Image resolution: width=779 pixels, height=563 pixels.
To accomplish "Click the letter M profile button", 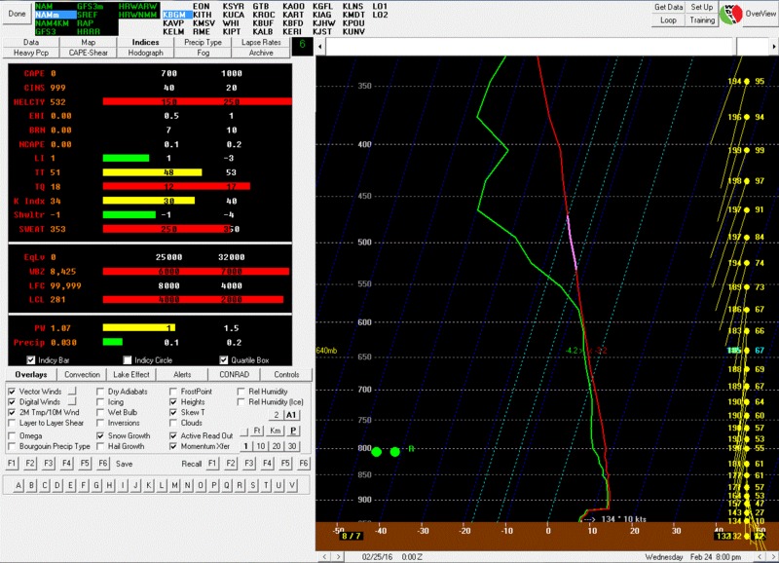I will (175, 485).
